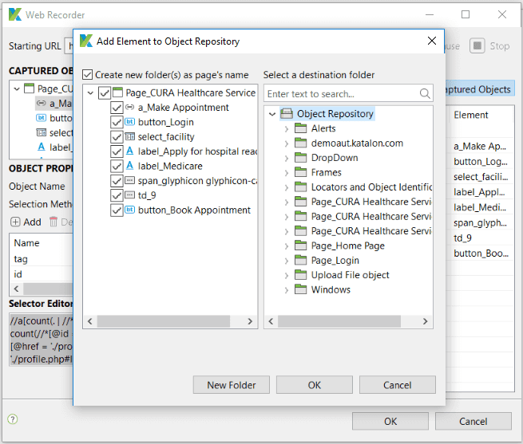Image resolution: width=523 pixels, height=444 pixels.
Task: Click the label icon beside label_Apply for hospital
Action: [x=129, y=151]
